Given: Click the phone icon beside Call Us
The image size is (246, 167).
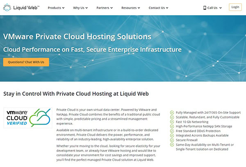Looking at the screenshot, I should pos(205,8).
